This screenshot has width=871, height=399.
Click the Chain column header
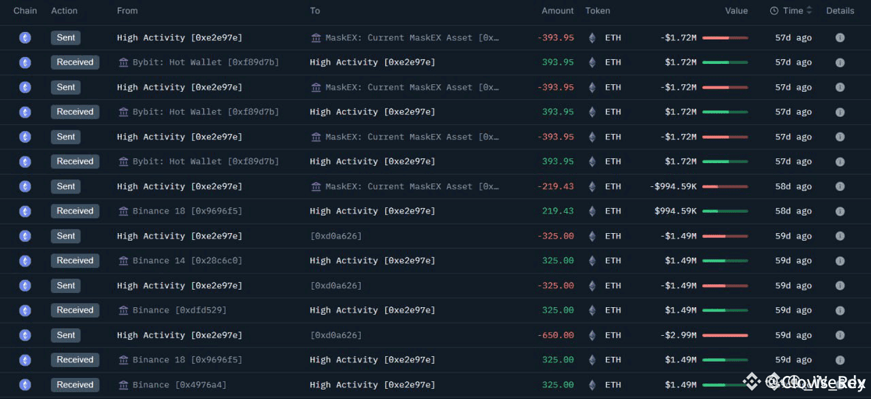(25, 10)
